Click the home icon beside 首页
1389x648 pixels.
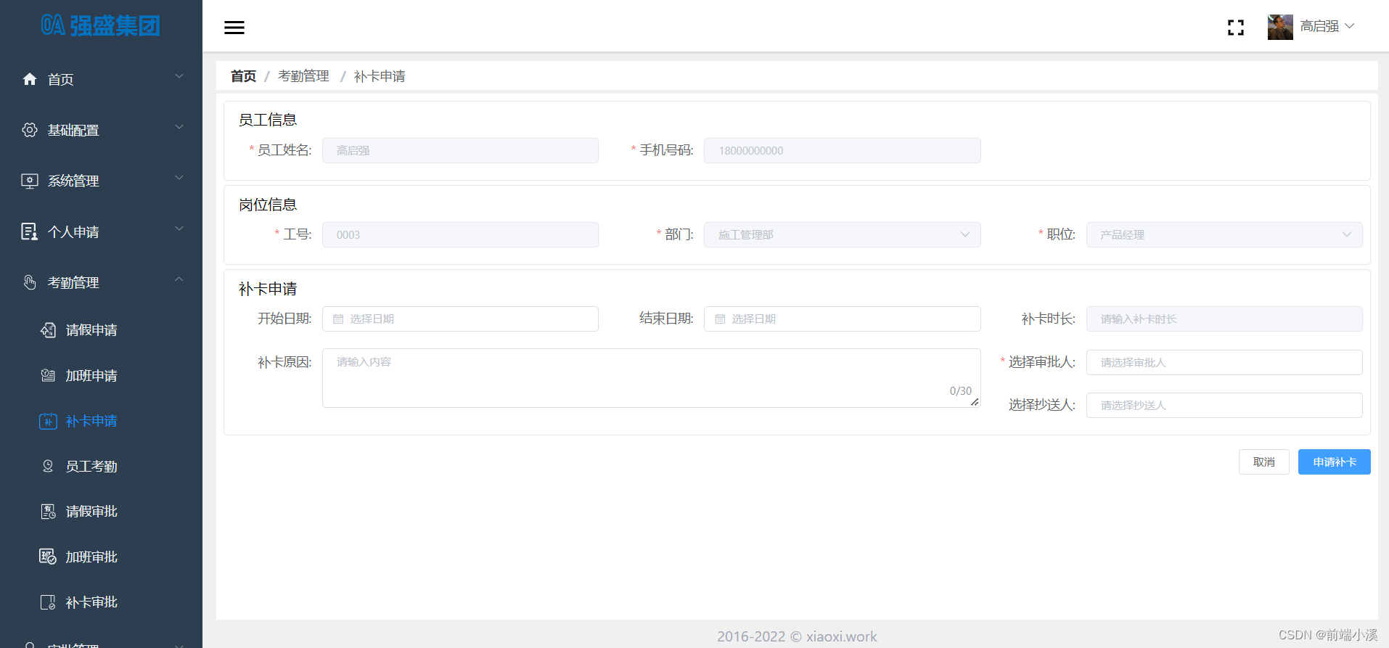pyautogui.click(x=30, y=79)
